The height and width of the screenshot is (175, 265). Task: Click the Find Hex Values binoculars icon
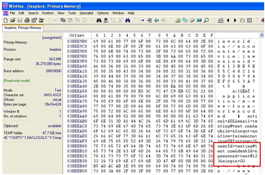pos(106,20)
